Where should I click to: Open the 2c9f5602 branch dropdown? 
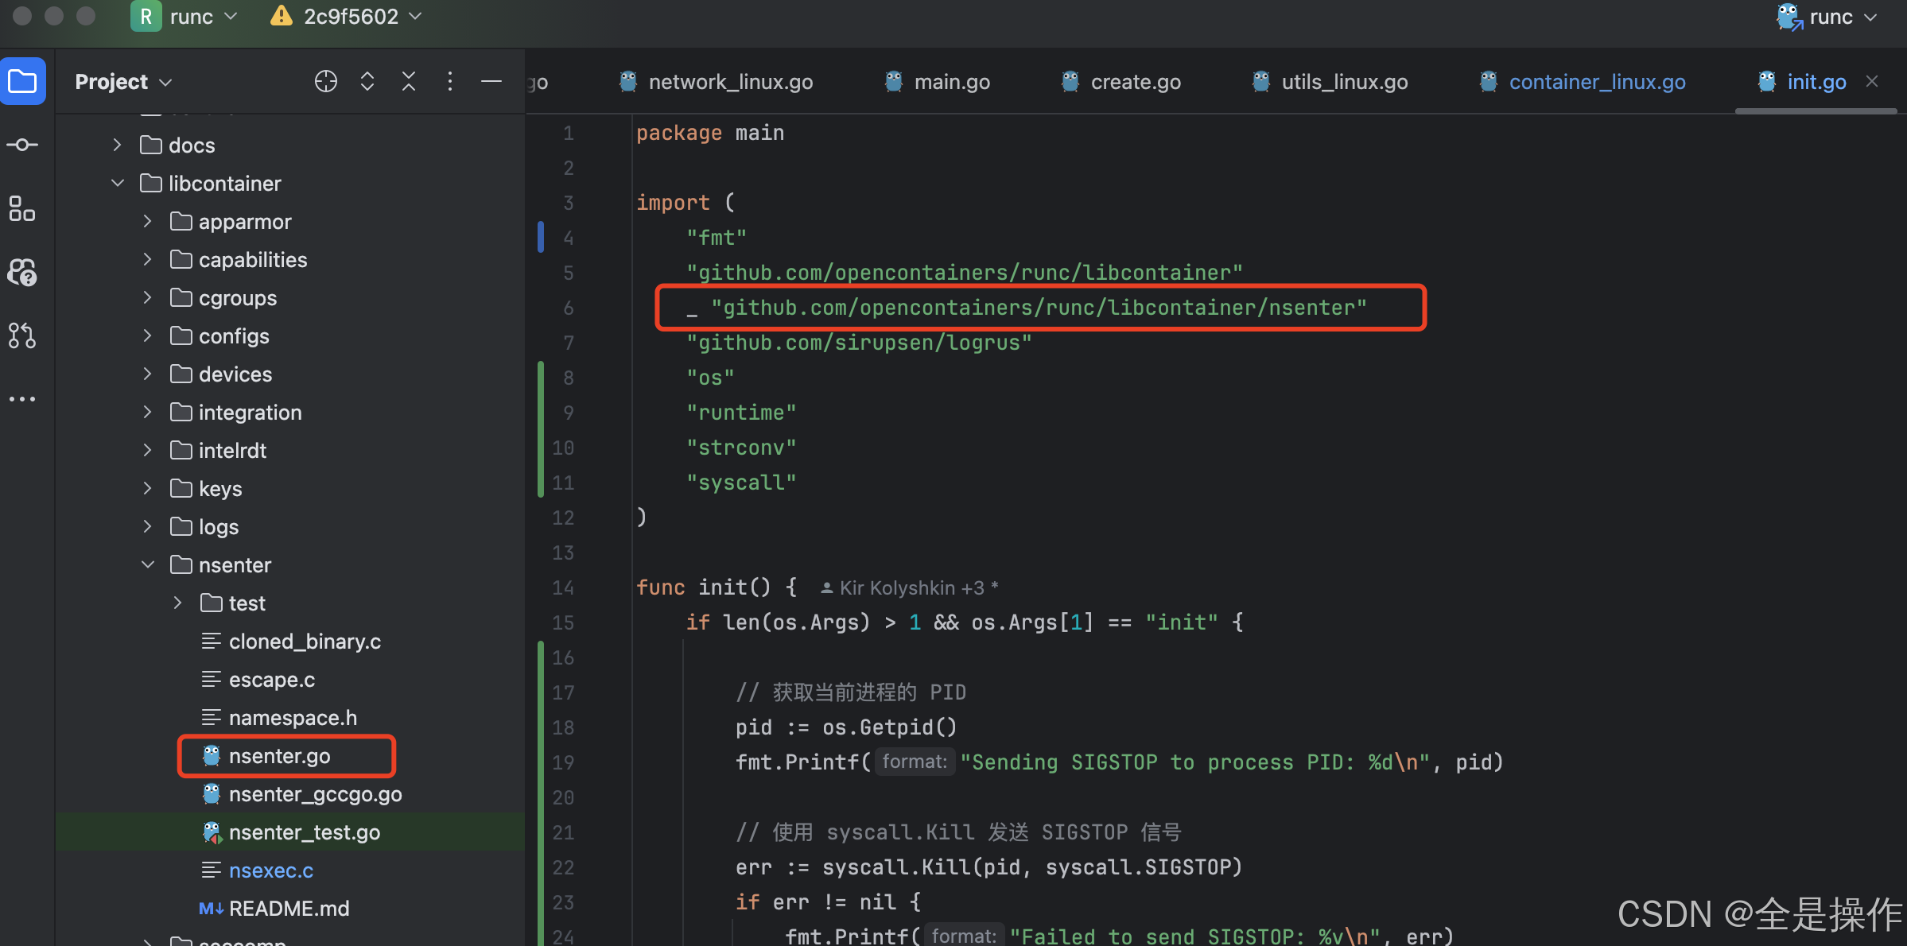[x=350, y=17]
